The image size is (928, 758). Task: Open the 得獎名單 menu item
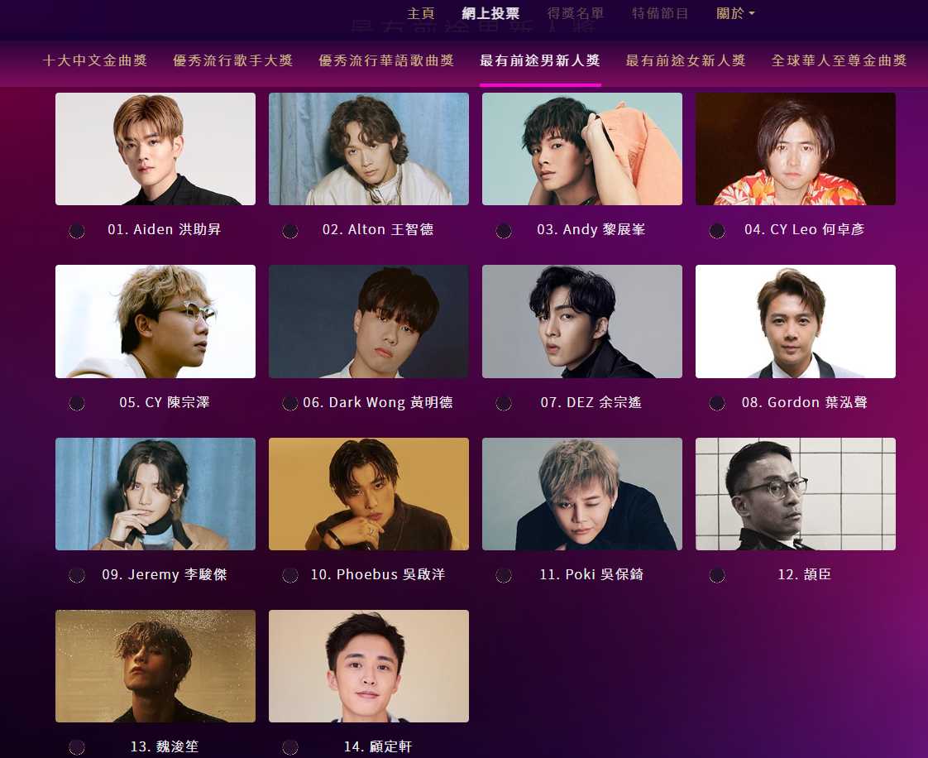point(576,13)
